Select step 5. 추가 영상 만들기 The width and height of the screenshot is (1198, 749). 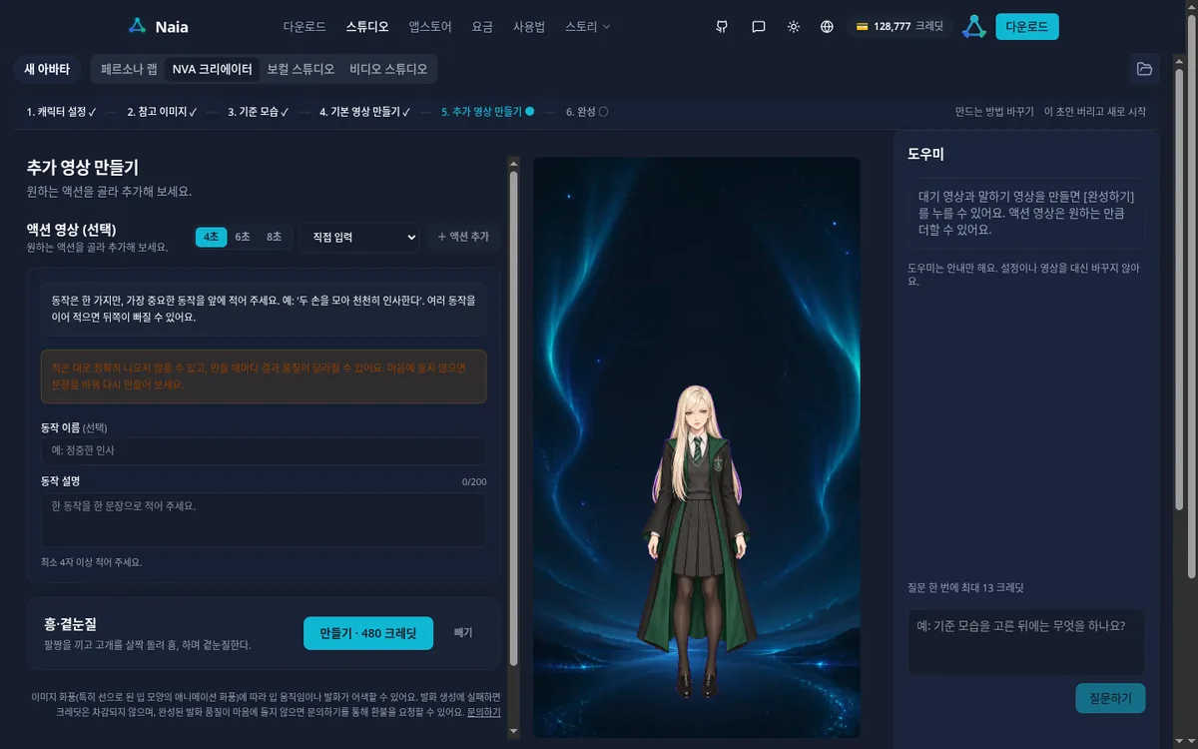click(x=487, y=112)
